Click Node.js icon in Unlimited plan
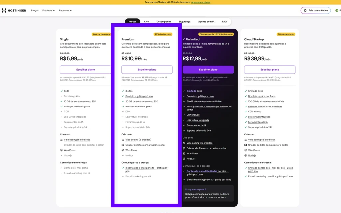Image resolution: width=341 pixels, height=213 pixels. coord(184,159)
